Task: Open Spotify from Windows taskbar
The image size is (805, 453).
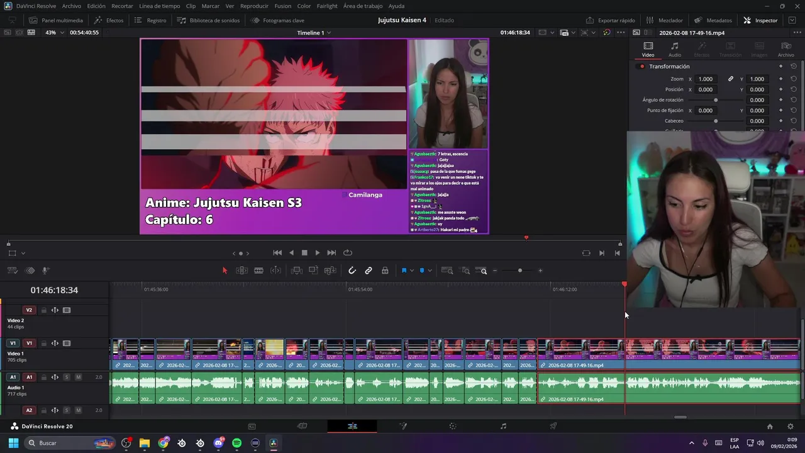Action: pos(236,443)
